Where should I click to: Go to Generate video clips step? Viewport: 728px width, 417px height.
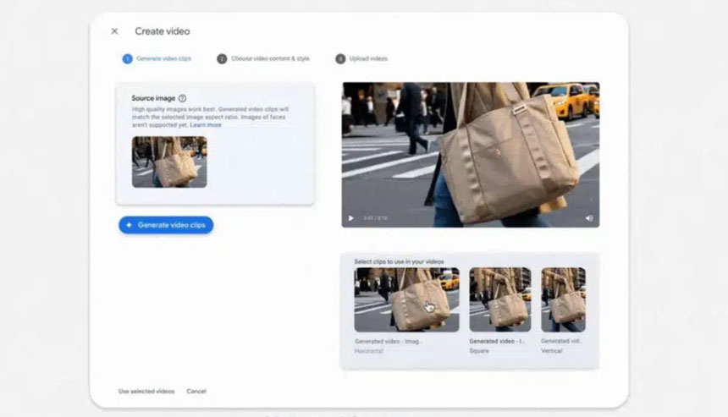coord(163,59)
